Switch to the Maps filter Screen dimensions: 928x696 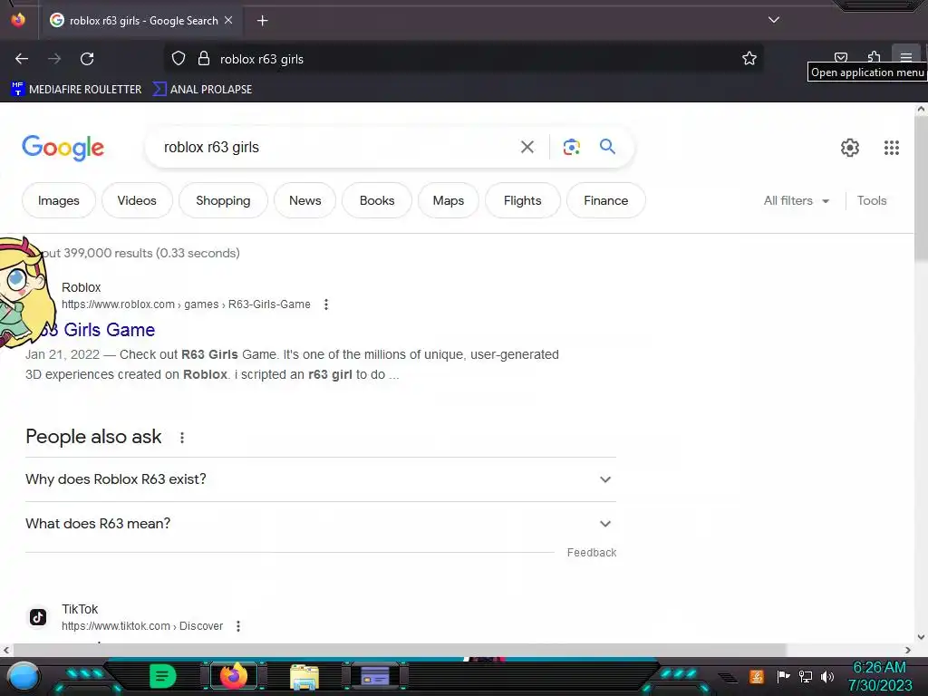click(x=448, y=200)
